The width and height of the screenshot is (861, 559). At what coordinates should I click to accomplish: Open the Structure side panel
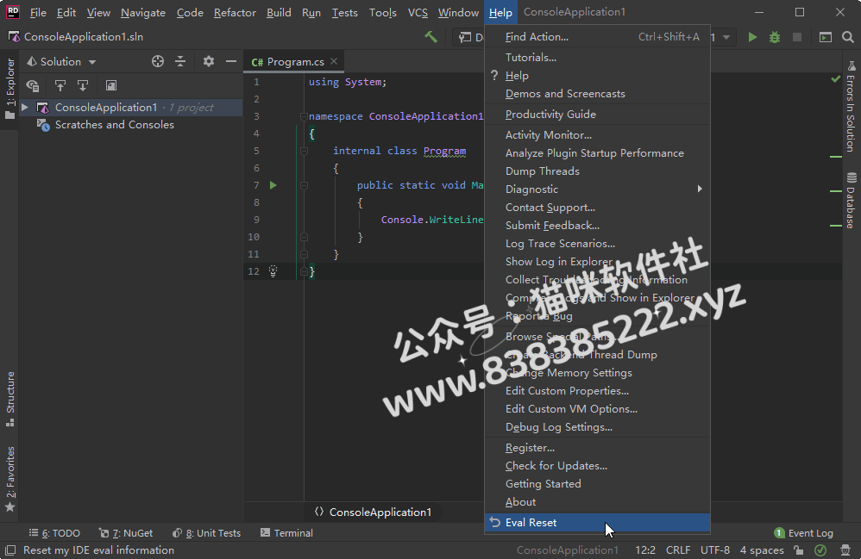(10, 399)
